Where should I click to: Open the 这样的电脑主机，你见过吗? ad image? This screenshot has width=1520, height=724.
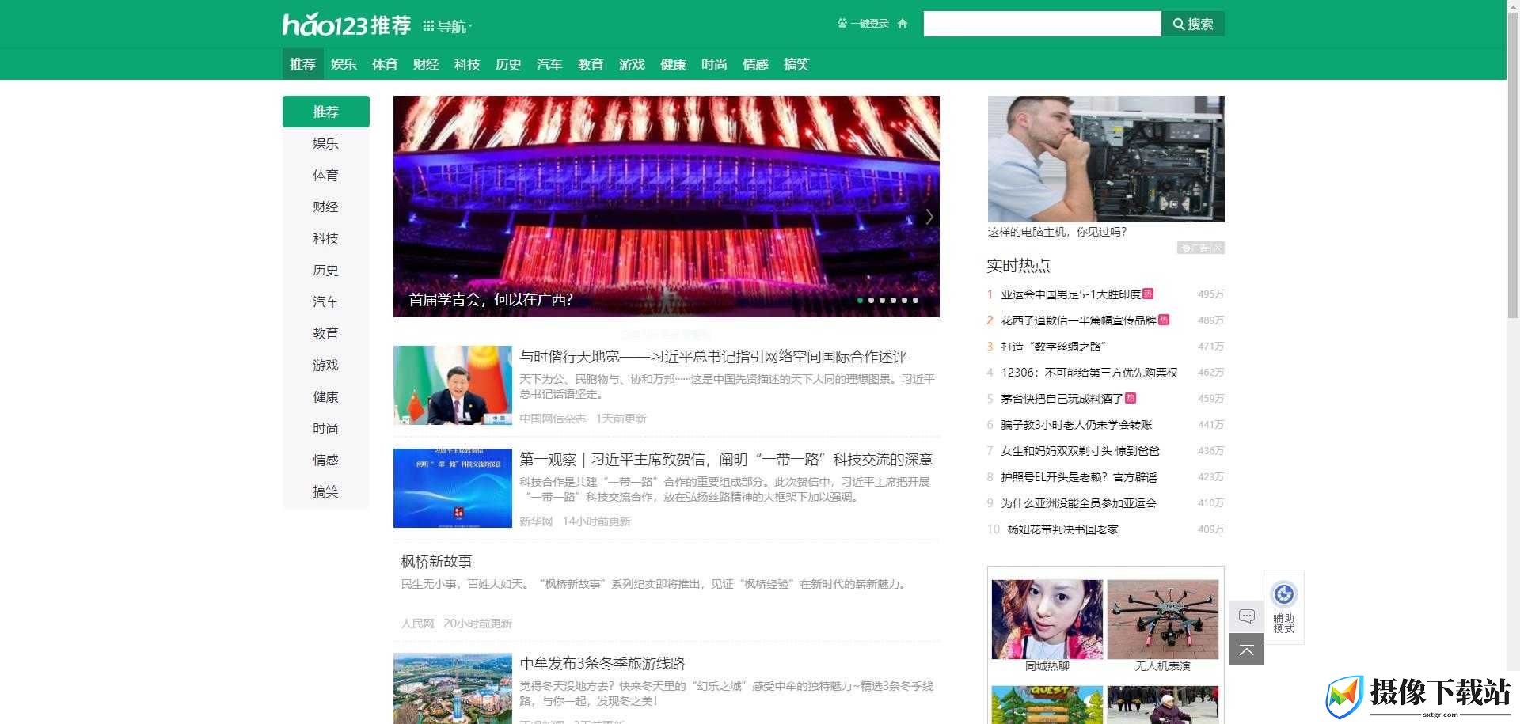(1106, 159)
